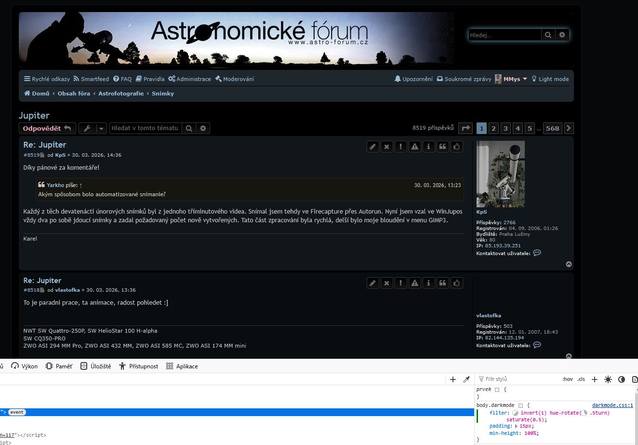Click the search magnifier next to Hledej field
This screenshot has width=638, height=445.
(x=548, y=35)
